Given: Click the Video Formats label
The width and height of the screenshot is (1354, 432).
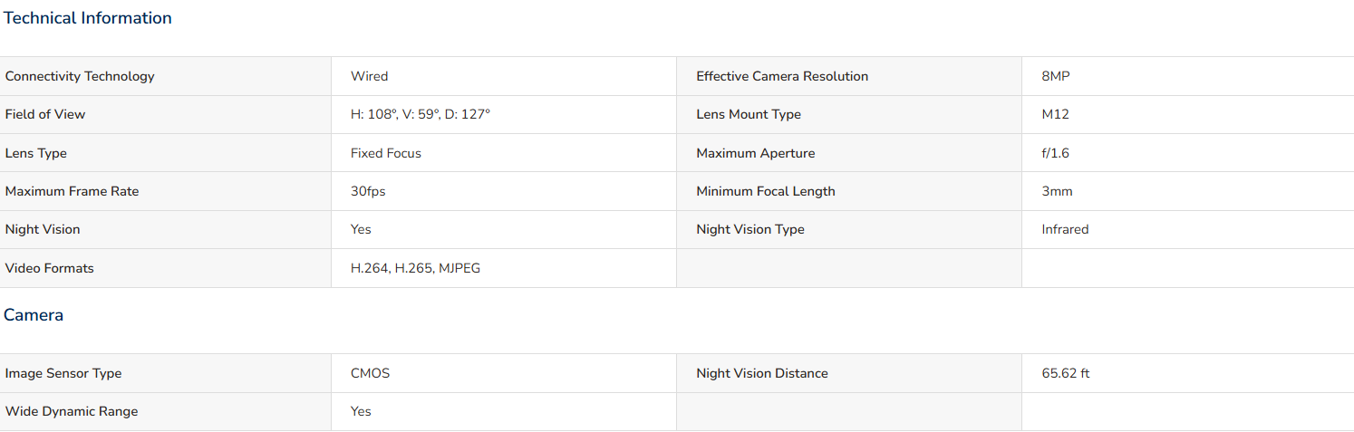Looking at the screenshot, I should pyautogui.click(x=50, y=268).
